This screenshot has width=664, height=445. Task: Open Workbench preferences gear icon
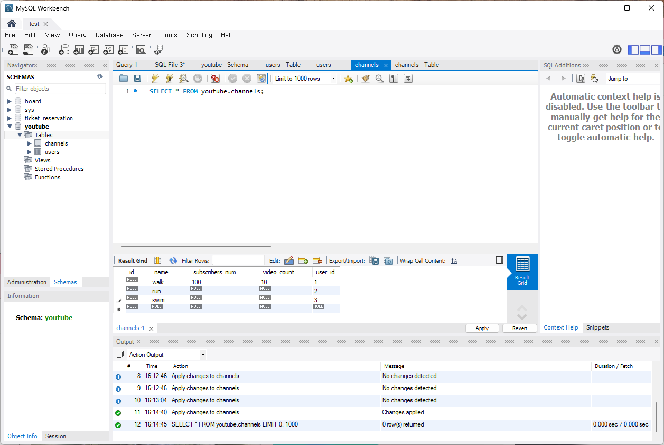click(x=617, y=50)
